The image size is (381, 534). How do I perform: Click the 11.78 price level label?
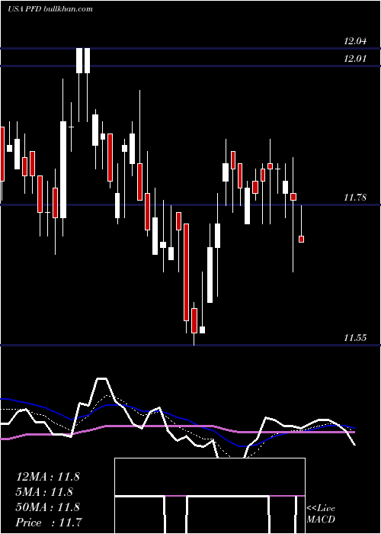point(355,197)
